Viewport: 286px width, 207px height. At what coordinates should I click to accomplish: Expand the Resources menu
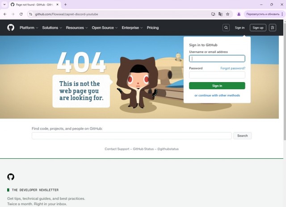[77, 28]
